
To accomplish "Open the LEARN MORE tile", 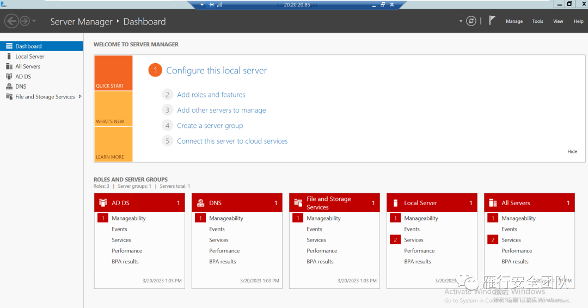I will 113,144.
